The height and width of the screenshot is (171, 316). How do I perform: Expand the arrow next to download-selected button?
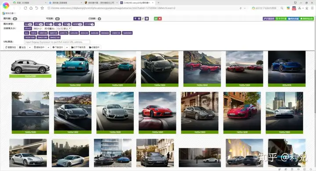(x=67, y=47)
